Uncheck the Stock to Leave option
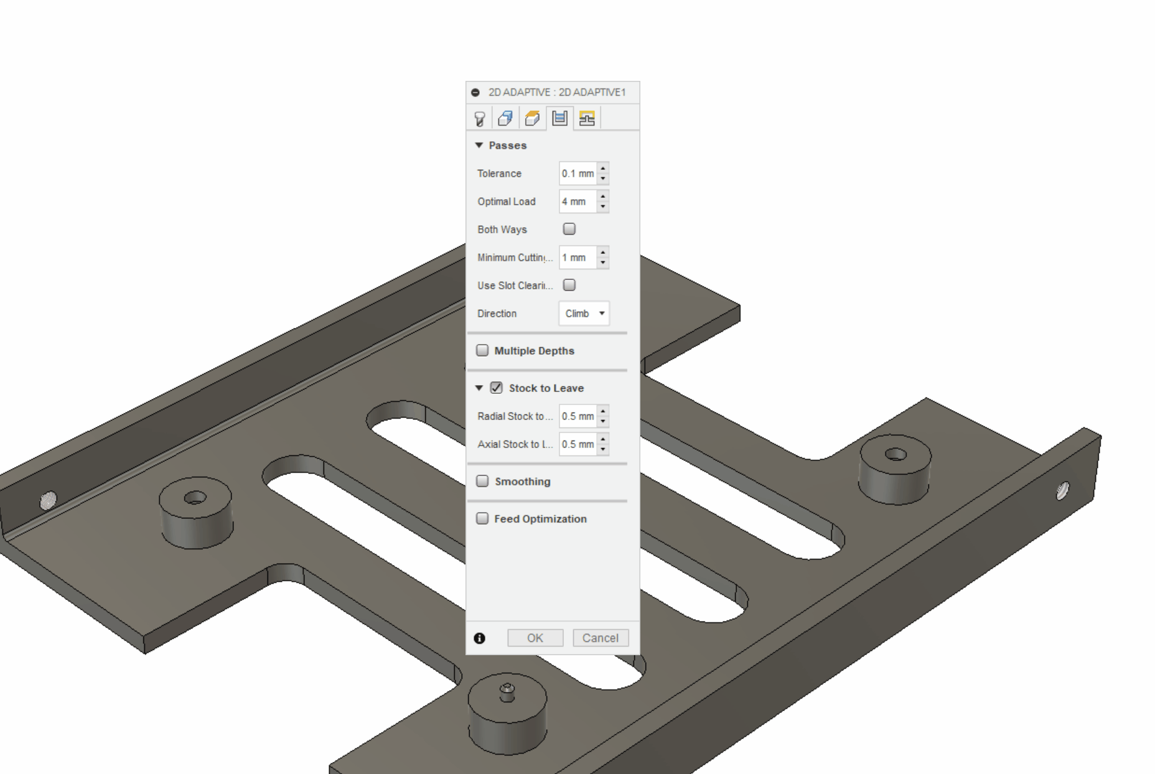The width and height of the screenshot is (1155, 774). 495,387
